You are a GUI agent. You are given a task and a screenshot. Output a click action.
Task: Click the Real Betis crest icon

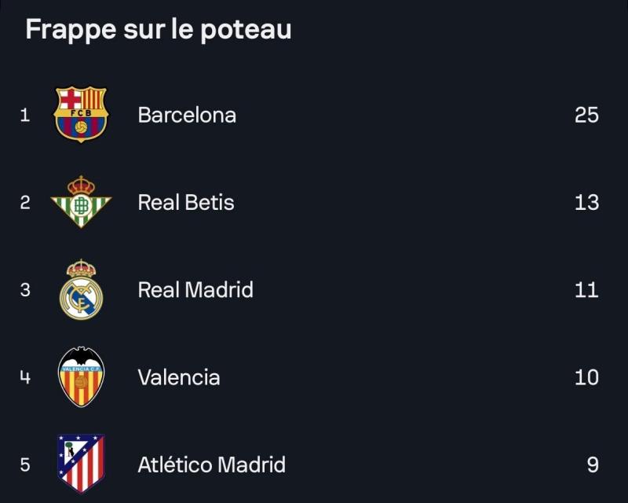click(x=81, y=202)
